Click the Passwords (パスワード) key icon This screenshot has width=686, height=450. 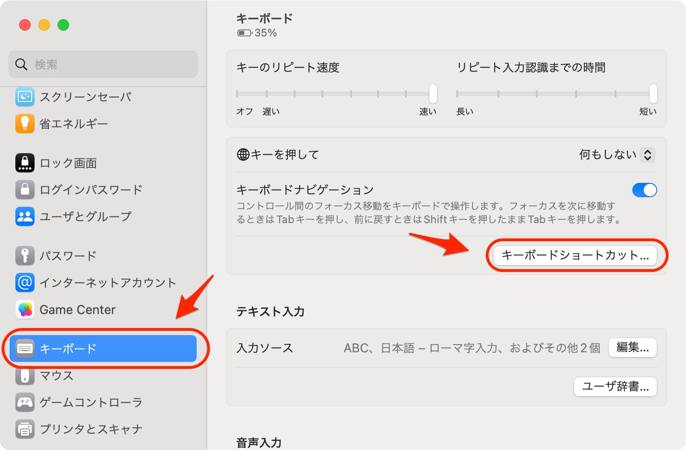click(25, 256)
